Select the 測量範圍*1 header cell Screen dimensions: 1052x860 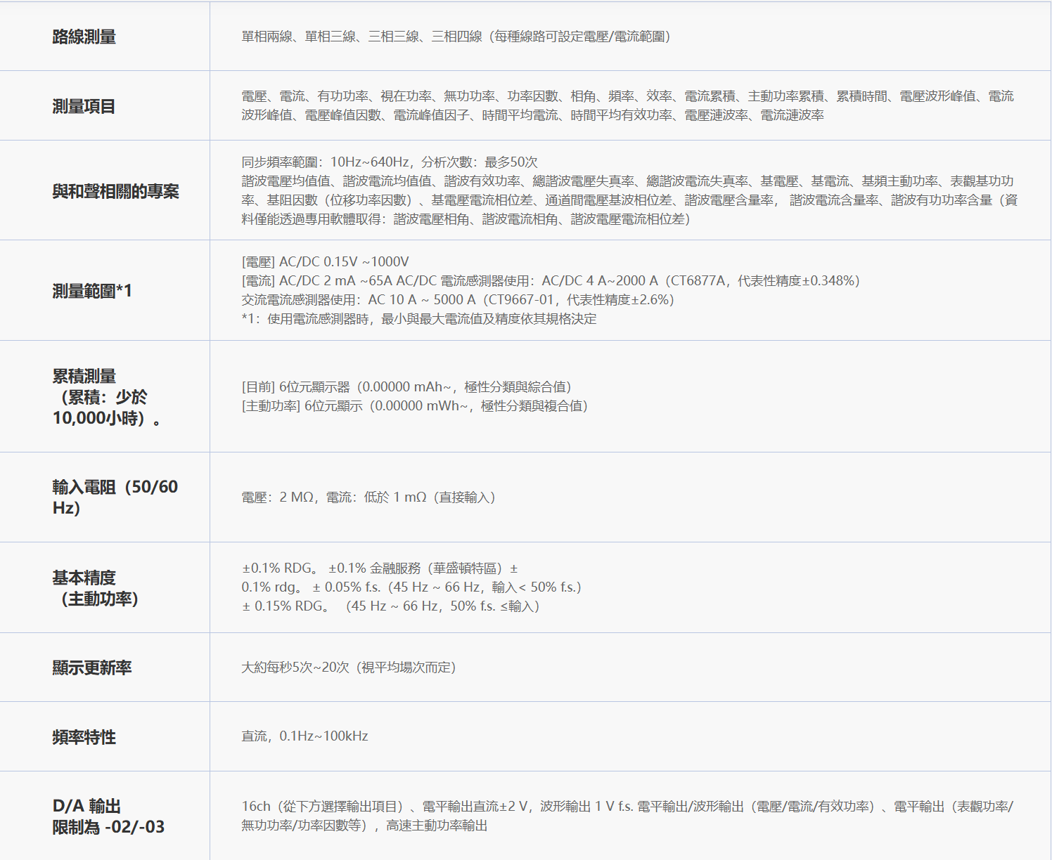(92, 291)
